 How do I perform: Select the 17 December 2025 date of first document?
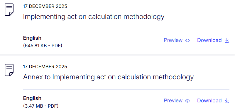click(x=45, y=6)
